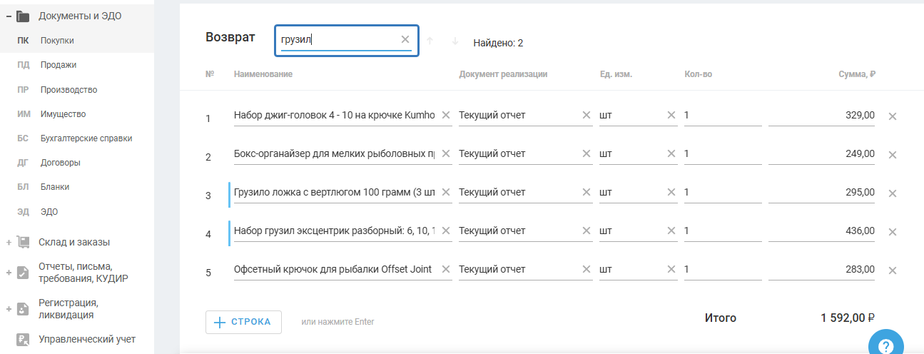The image size is (924, 354).
Task: Expand the 'Регистрация, ликвидация' section
Action: (x=9, y=309)
